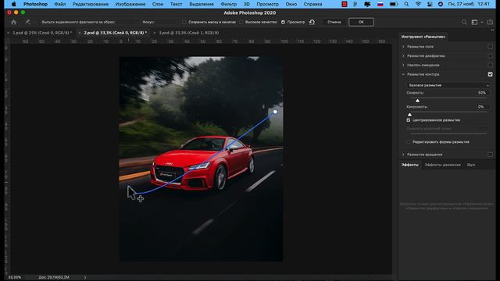Click the workspace switcher dropdown arrow
This screenshot has height=281, width=500.
482,22
